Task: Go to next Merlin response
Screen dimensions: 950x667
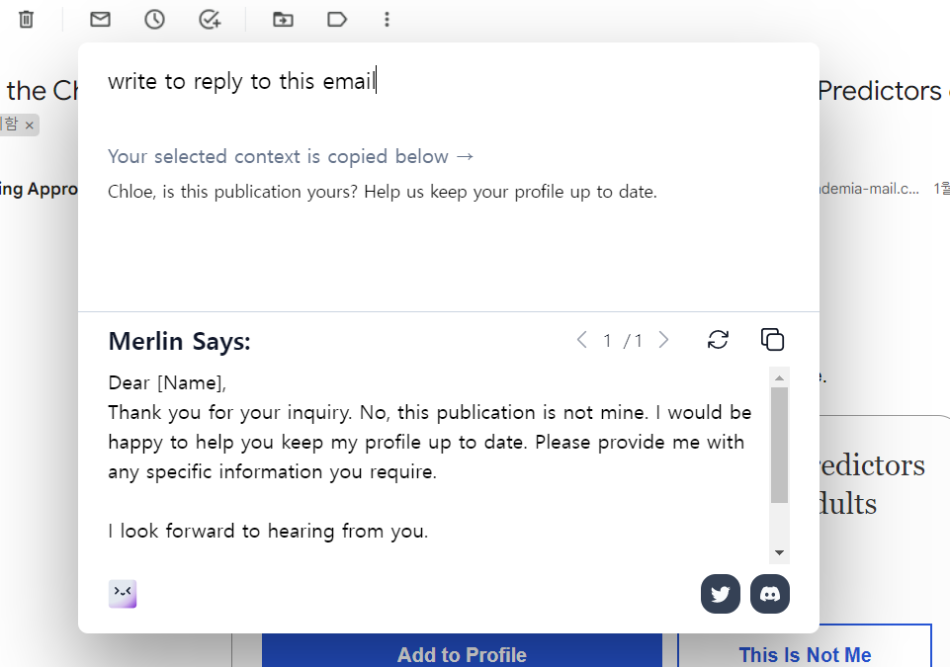Action: pyautogui.click(x=663, y=340)
